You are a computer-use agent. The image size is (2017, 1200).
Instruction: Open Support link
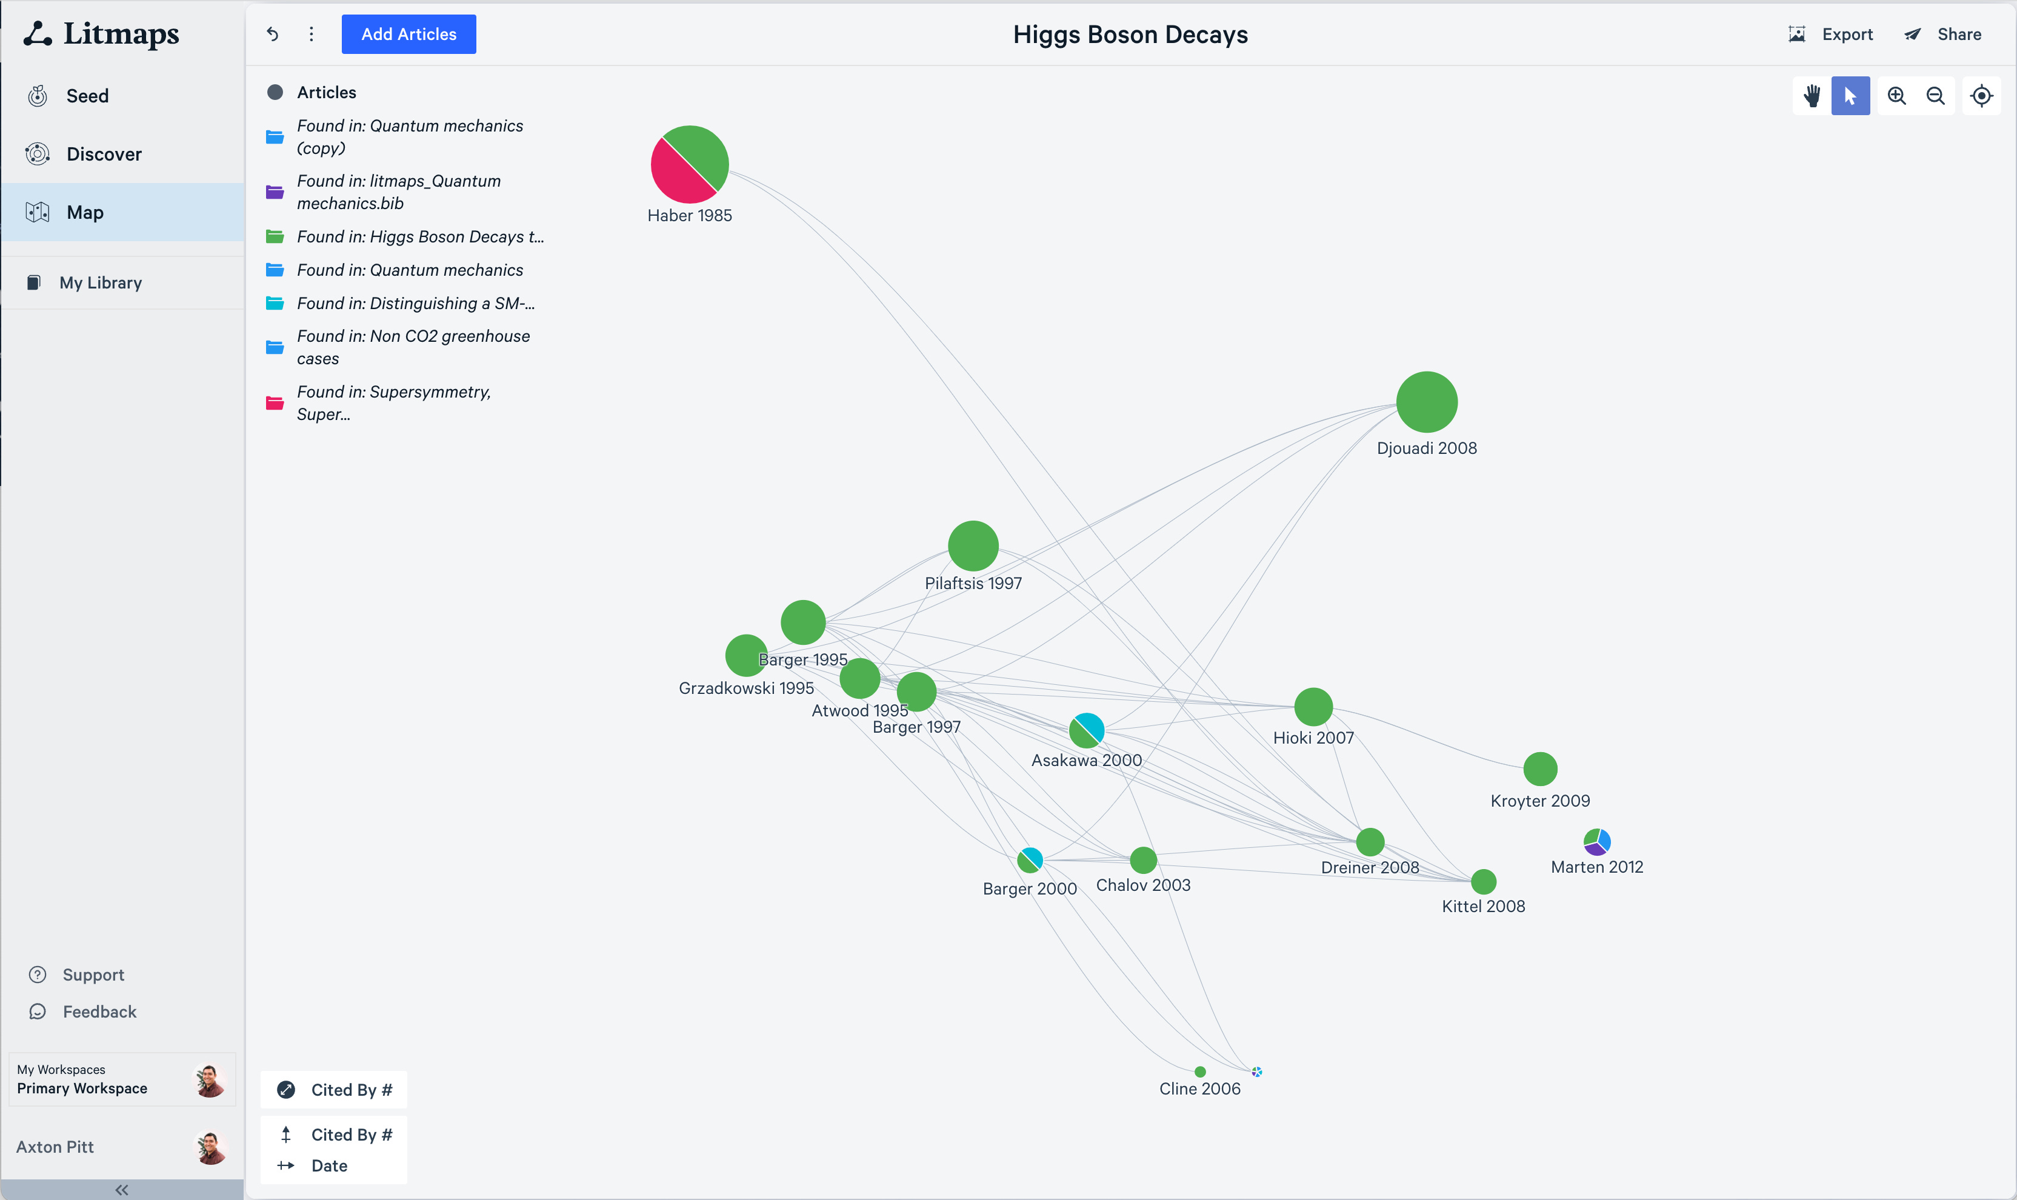click(77, 975)
